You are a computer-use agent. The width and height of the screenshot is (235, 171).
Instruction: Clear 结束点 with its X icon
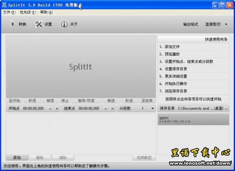(x=112, y=109)
